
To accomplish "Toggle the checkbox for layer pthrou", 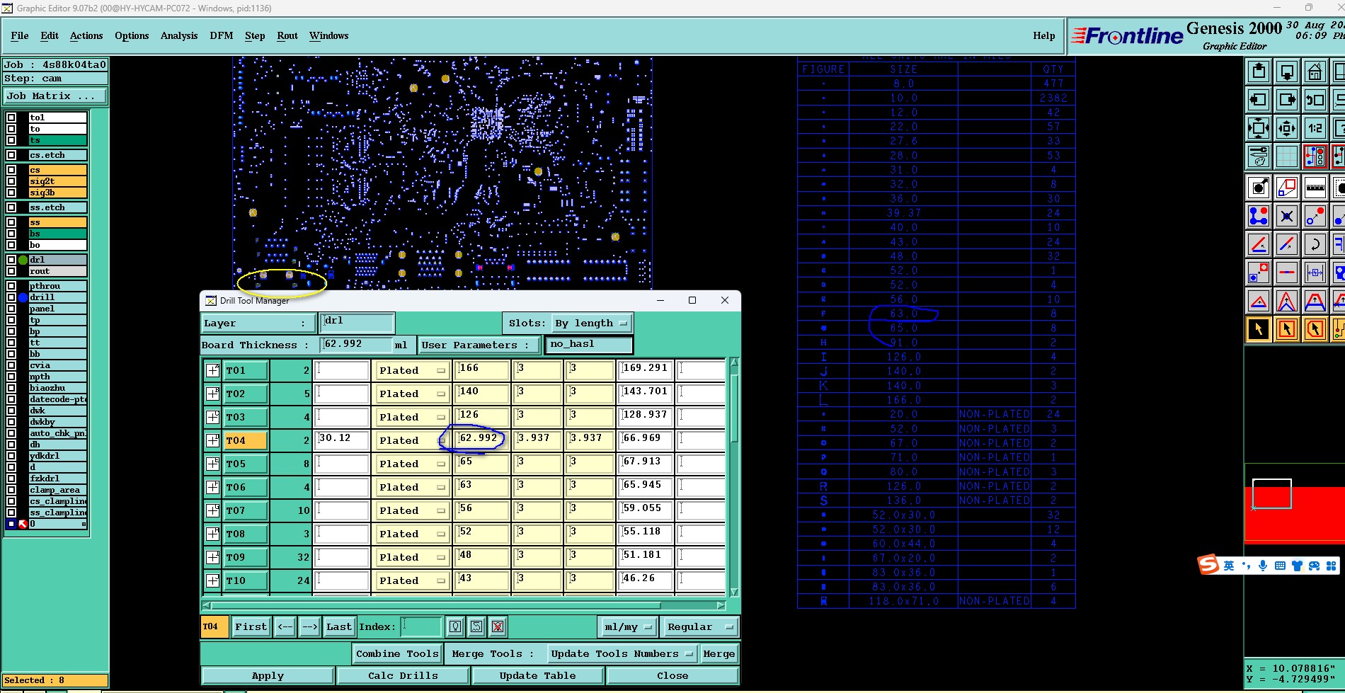I will click(x=11, y=286).
